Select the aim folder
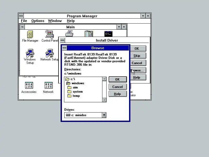 click(73, 87)
